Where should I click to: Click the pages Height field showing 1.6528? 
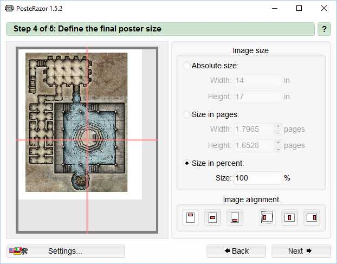[254, 145]
